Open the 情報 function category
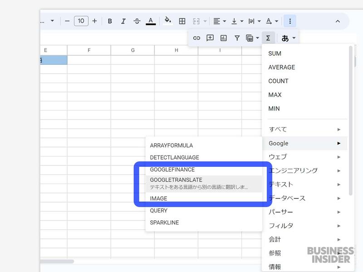The image size is (363, 272). point(305,267)
